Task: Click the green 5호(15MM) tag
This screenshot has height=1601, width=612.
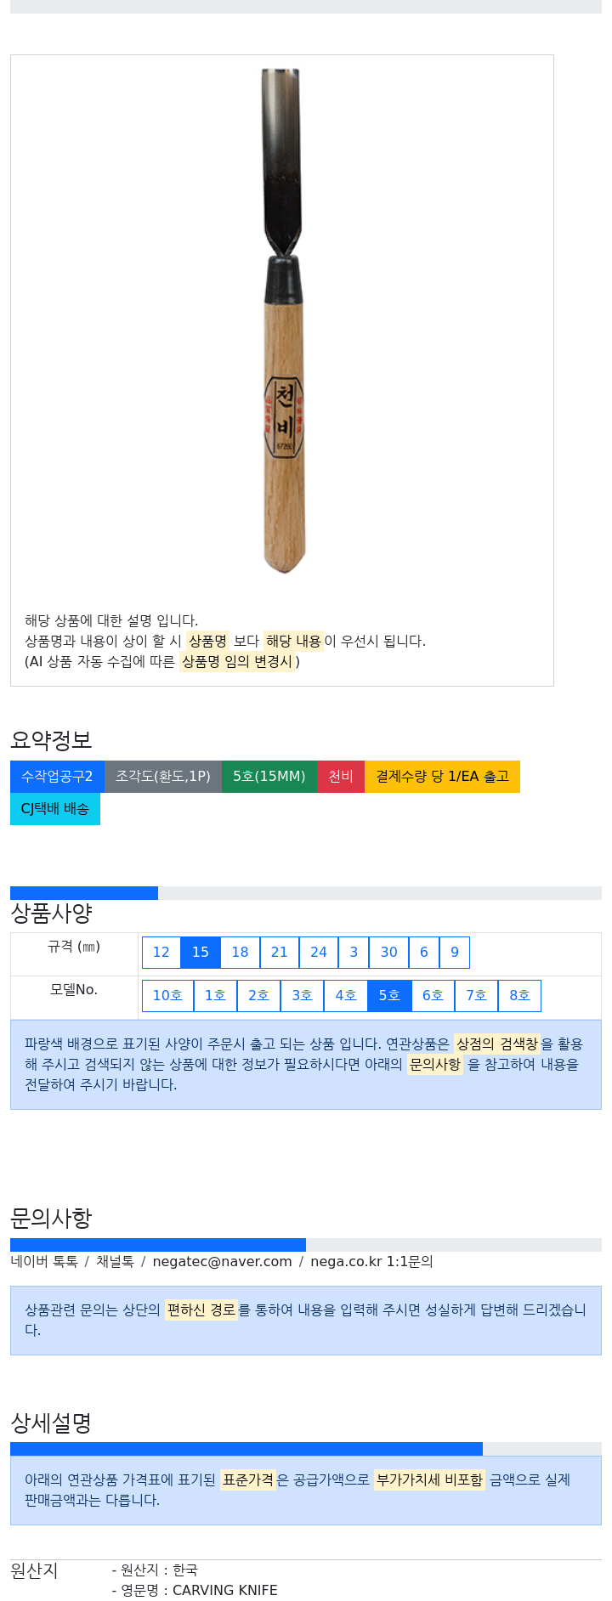Action: click(x=269, y=777)
